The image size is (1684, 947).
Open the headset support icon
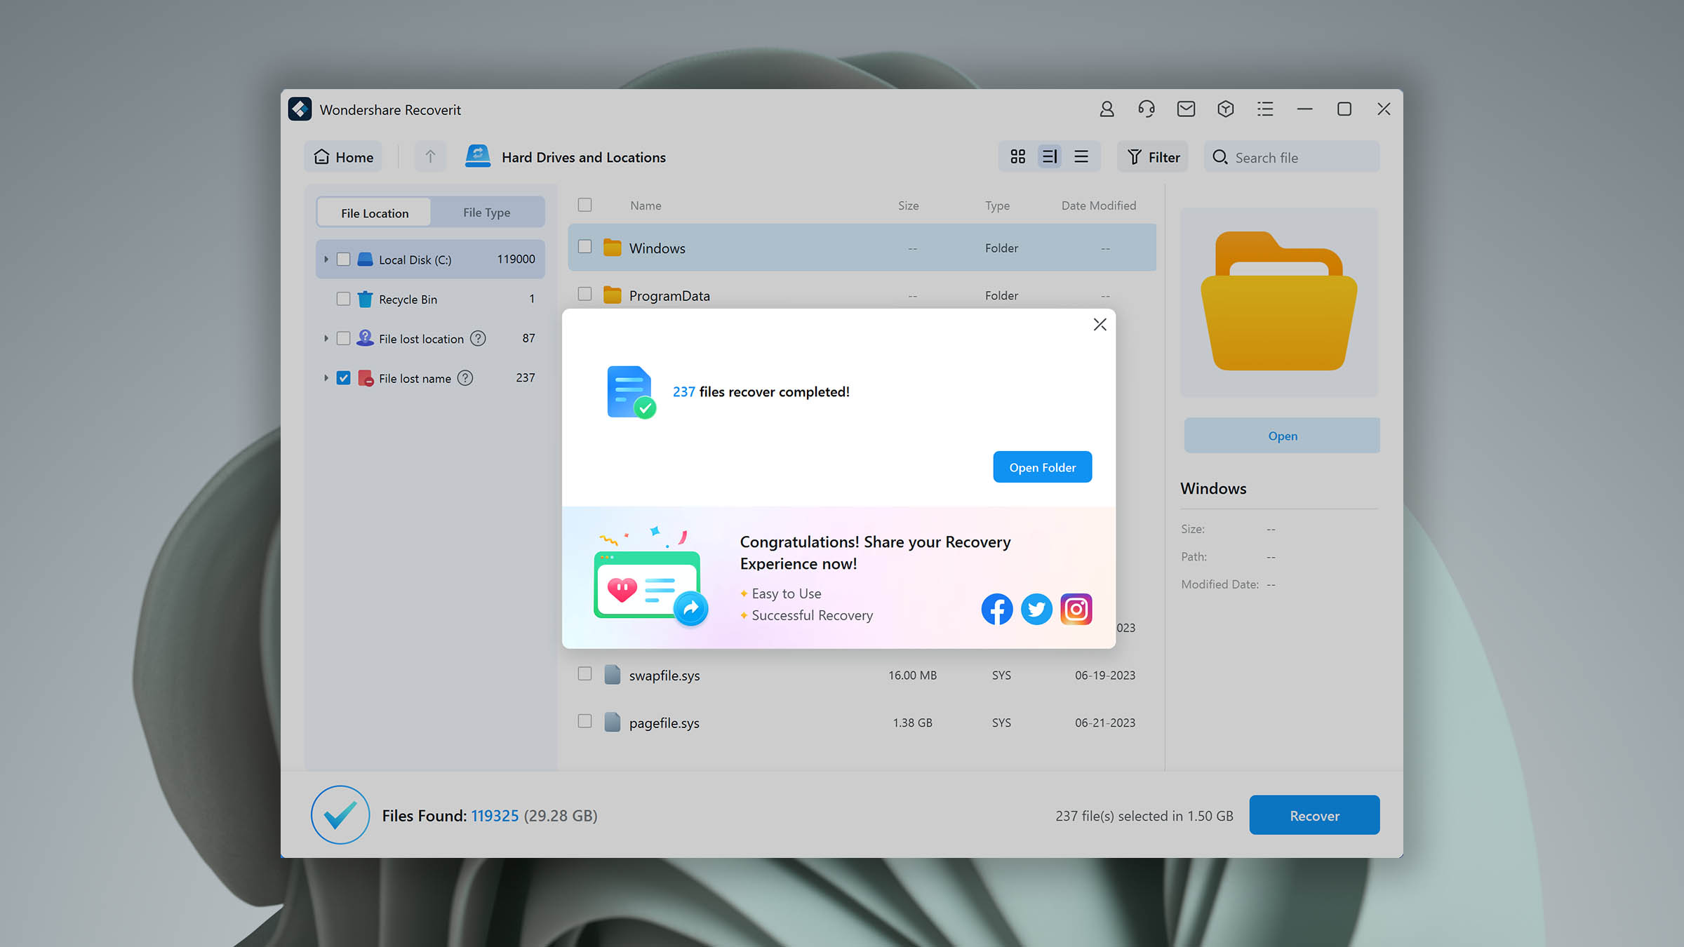point(1147,109)
